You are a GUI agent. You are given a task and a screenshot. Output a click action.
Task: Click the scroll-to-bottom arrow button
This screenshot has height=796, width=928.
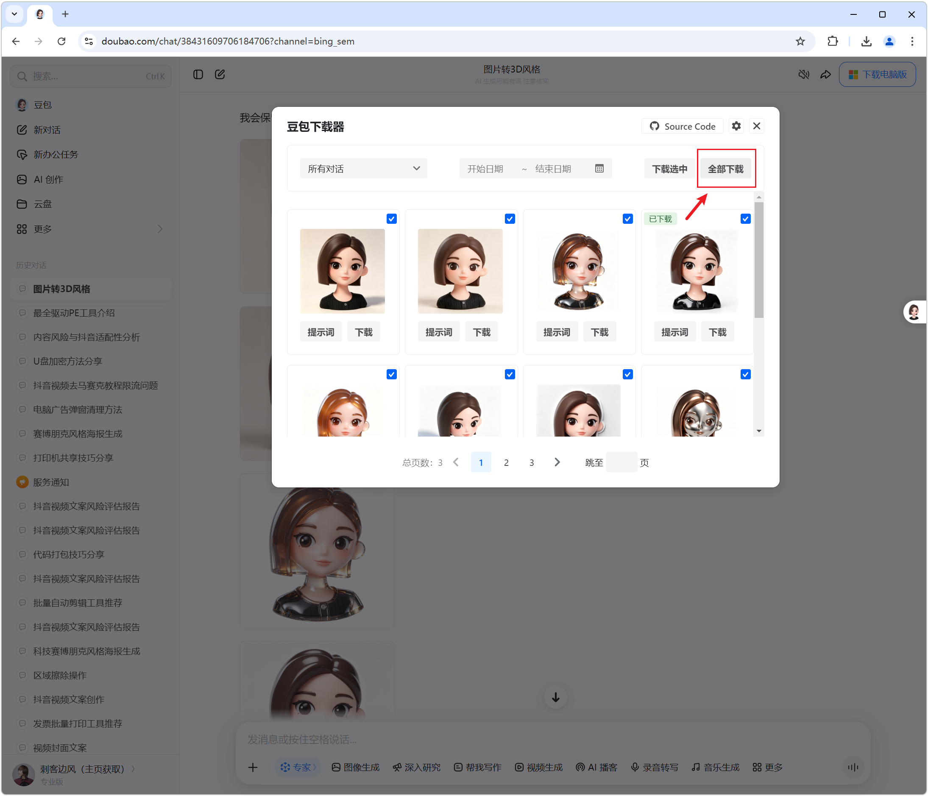point(555,698)
